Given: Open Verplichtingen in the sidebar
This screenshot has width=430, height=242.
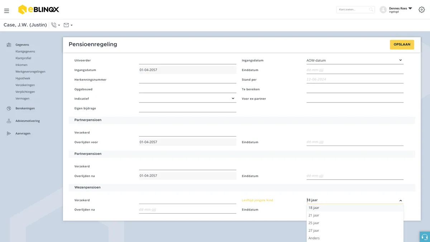Looking at the screenshot, I should click(x=25, y=92).
